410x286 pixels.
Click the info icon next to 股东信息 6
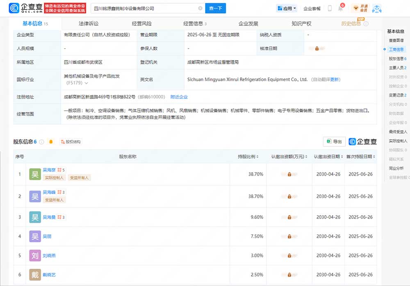[41, 142]
